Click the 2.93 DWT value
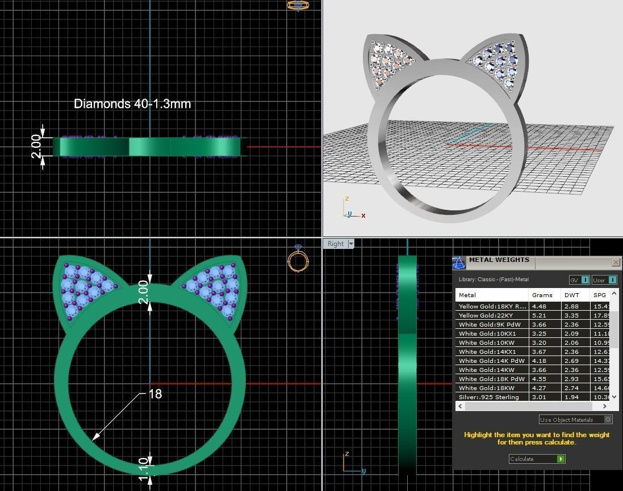 tap(571, 379)
